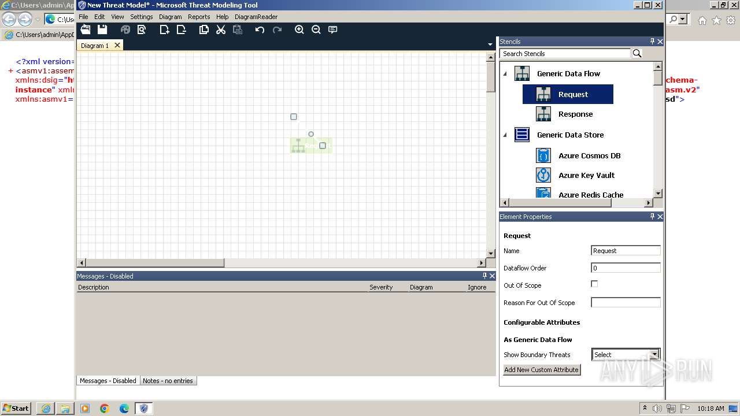Screen dimensions: 740x416
Task: Open Chrome from the taskbar
Action: [x=105, y=408]
